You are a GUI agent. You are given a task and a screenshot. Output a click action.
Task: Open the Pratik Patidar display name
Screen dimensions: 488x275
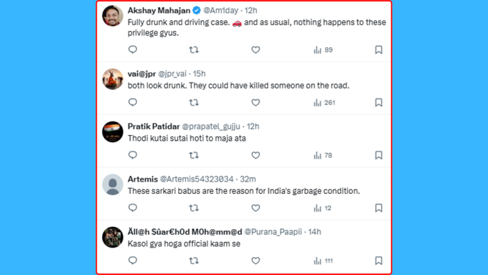click(x=154, y=126)
